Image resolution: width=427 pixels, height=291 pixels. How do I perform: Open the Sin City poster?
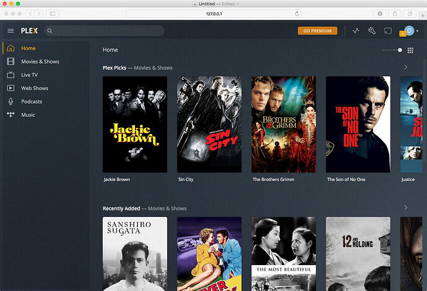(209, 124)
